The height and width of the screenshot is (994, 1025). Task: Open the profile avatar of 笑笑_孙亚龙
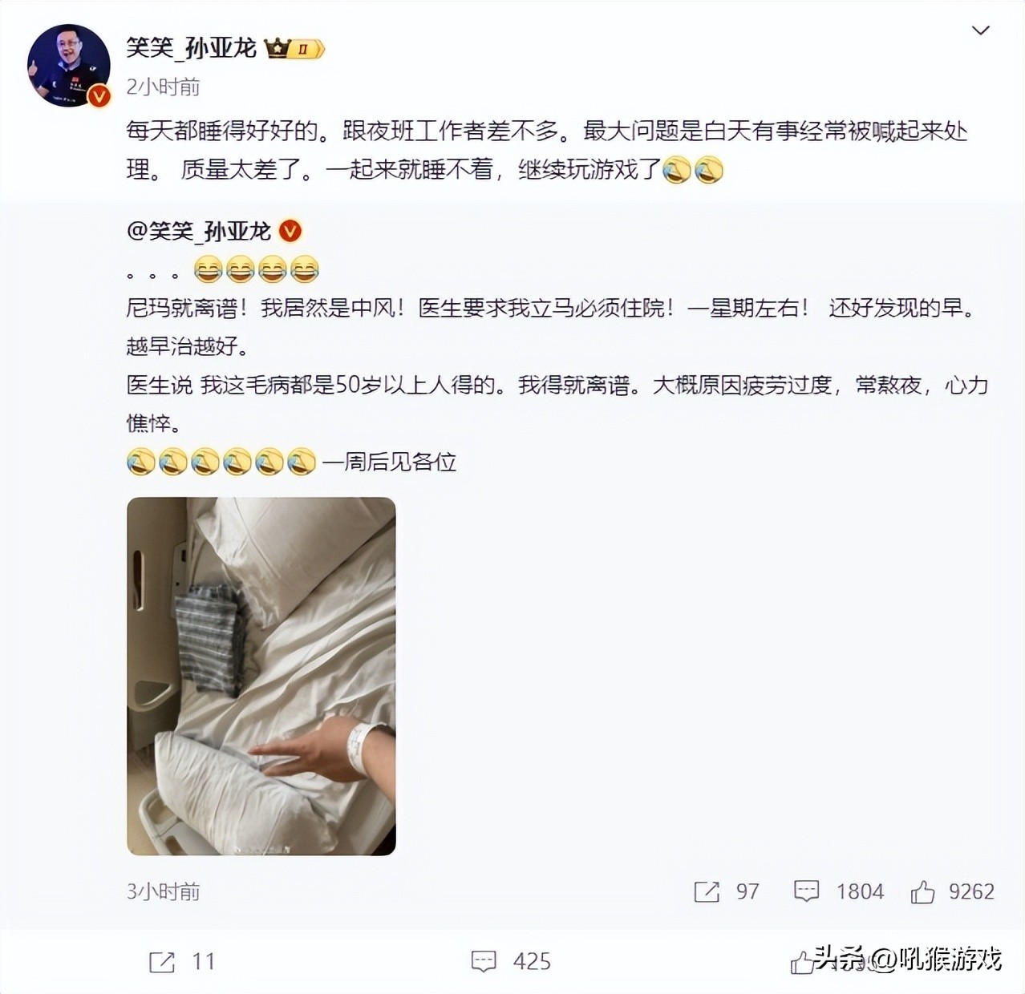coord(69,66)
